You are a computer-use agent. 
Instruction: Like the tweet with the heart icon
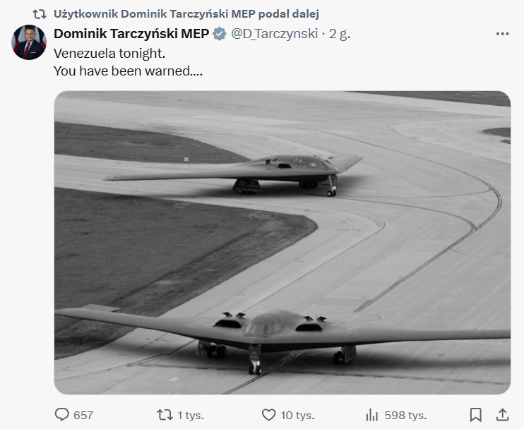268,414
